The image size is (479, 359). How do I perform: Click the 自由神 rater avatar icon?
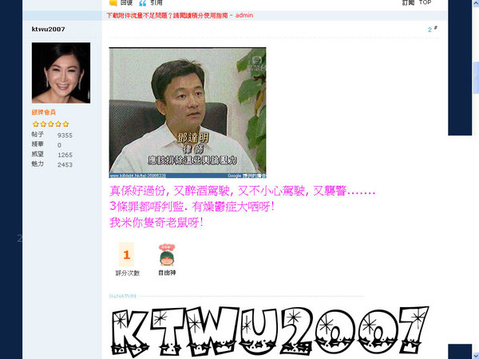coord(167,254)
